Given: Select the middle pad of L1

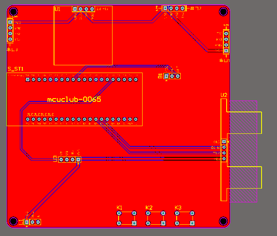Looking at the screenshot, I should (x=32, y=222).
